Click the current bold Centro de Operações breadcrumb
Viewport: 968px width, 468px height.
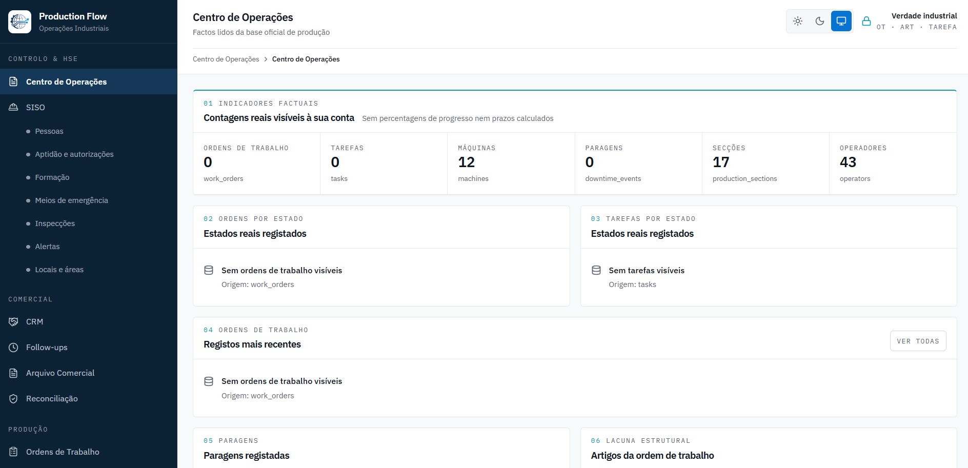306,59
